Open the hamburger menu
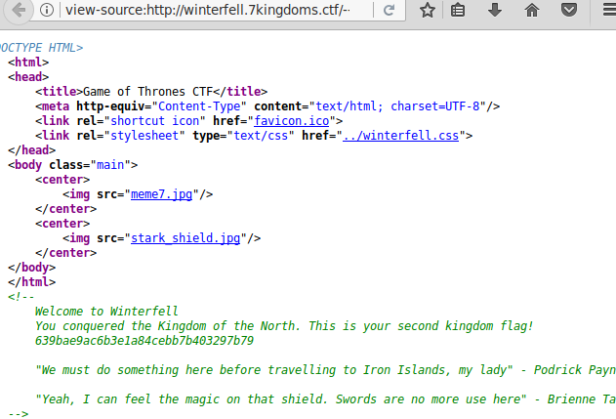616x419 pixels. pyautogui.click(x=609, y=10)
